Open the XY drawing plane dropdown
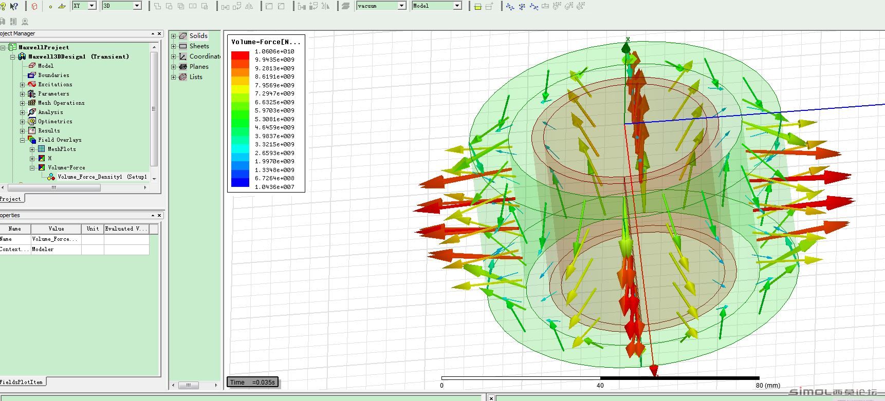885x401 pixels. pos(92,6)
